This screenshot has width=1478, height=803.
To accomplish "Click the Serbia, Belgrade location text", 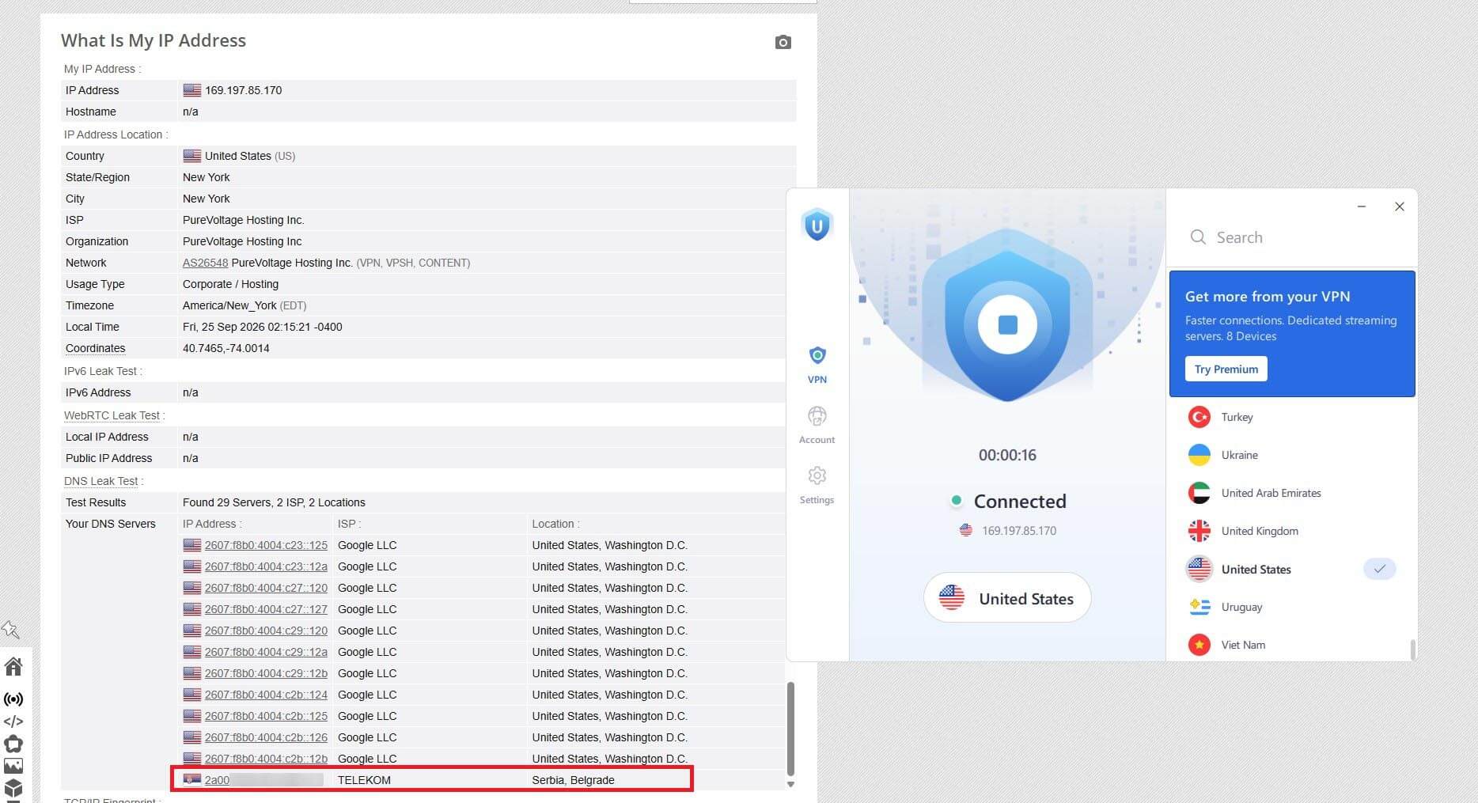I will pos(573,780).
